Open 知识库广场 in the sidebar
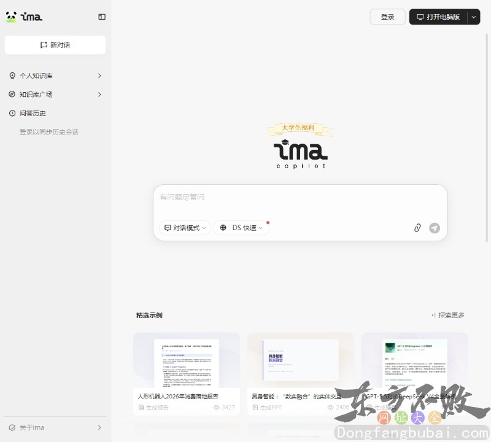 (55, 95)
